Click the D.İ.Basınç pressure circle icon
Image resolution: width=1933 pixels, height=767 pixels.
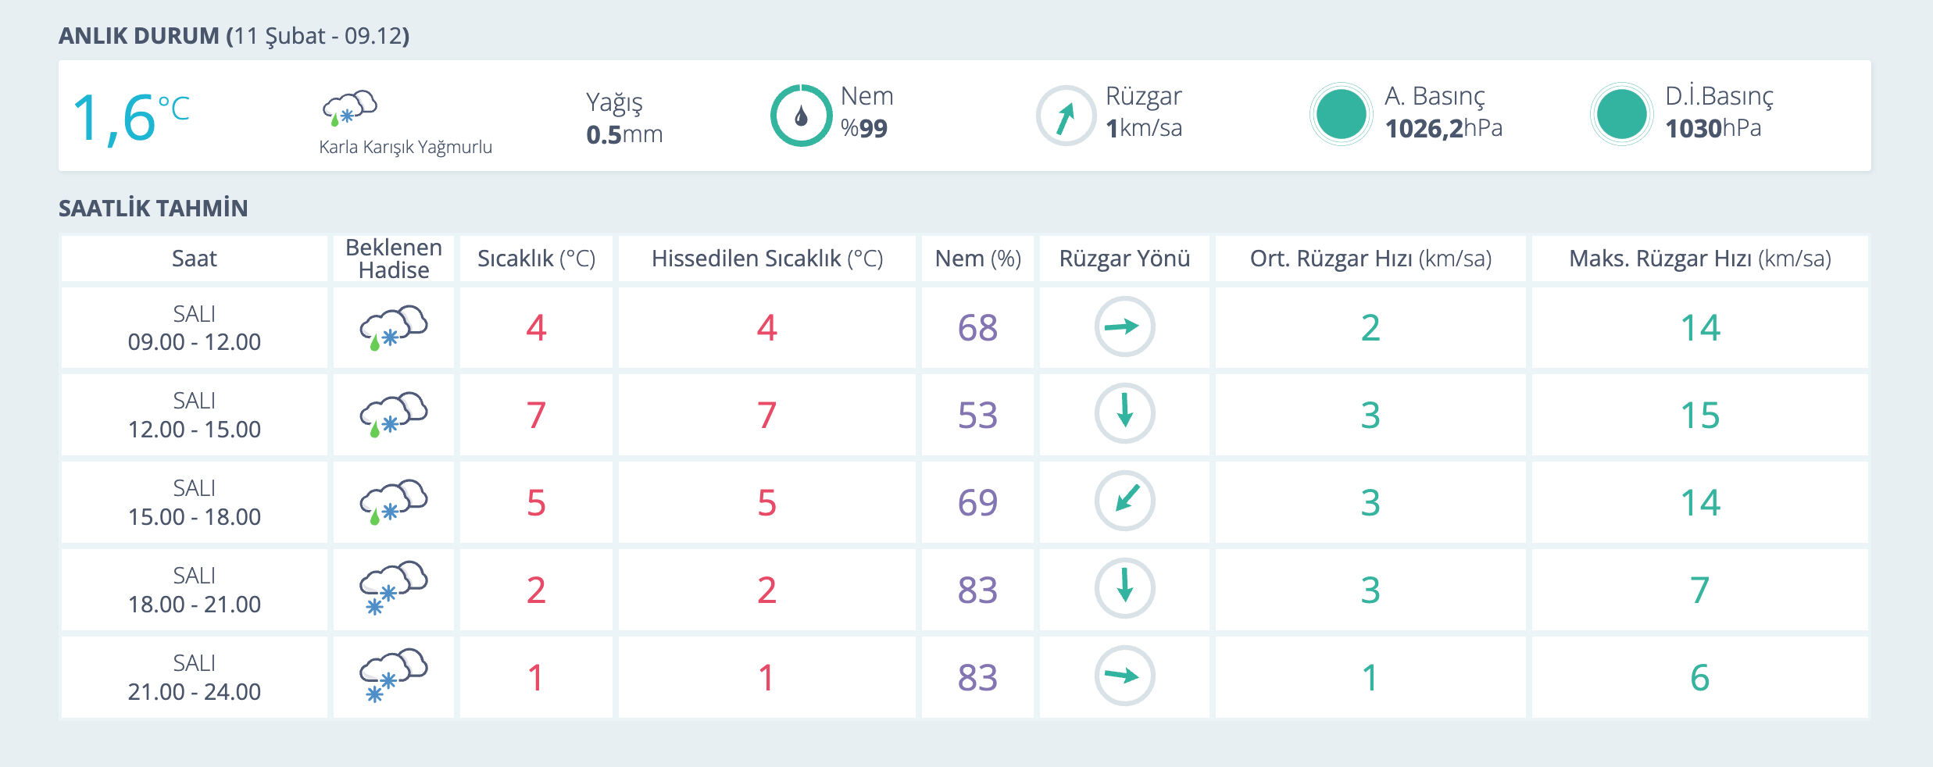click(1623, 113)
